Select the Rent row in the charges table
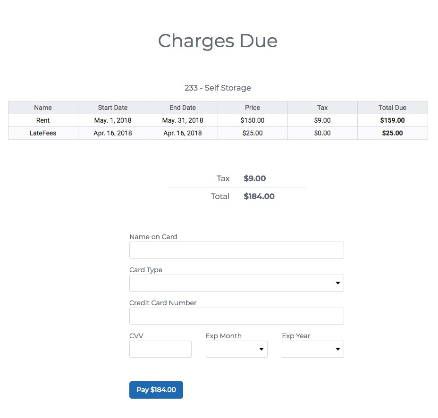The height and width of the screenshot is (418, 438). click(217, 120)
